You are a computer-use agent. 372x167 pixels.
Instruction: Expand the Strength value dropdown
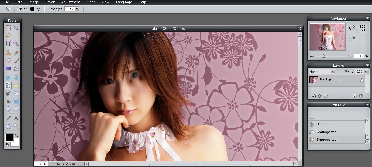coord(77,9)
